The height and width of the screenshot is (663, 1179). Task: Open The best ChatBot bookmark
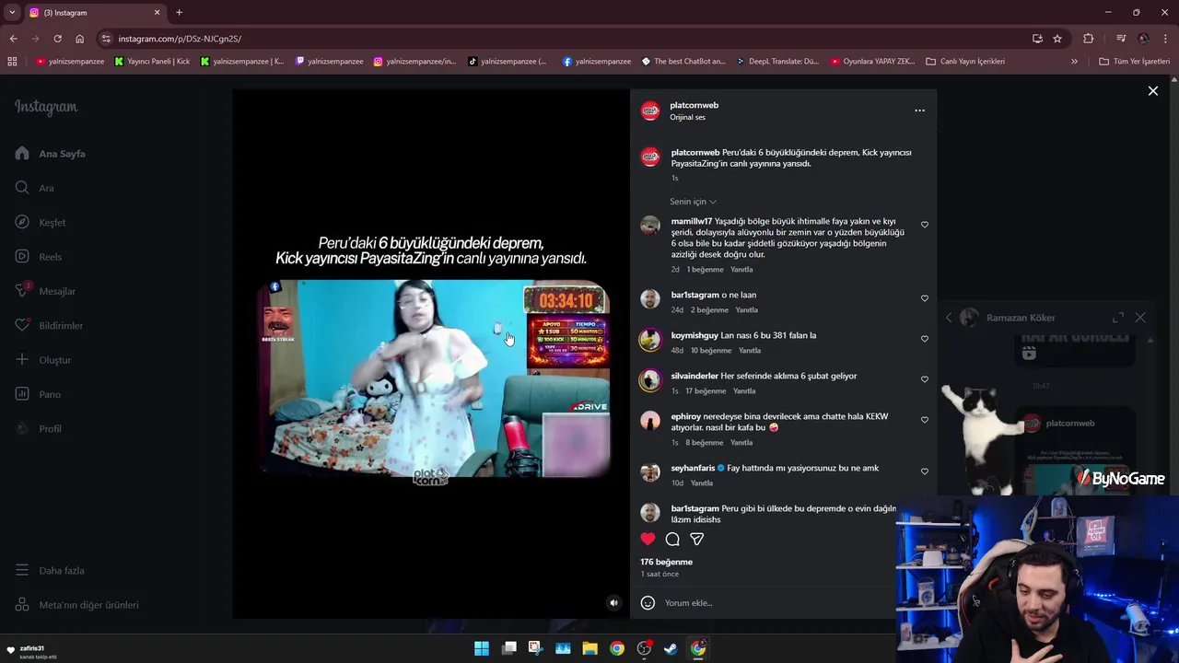coord(683,62)
